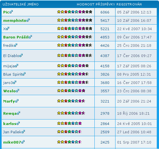
Task: Click Jan Pašek's star rank image
Action: pyautogui.click(x=69, y=132)
